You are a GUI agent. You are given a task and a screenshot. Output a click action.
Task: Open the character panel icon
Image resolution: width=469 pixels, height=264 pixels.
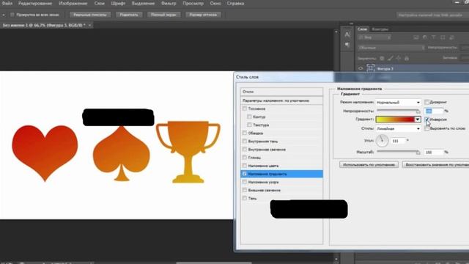(x=347, y=34)
